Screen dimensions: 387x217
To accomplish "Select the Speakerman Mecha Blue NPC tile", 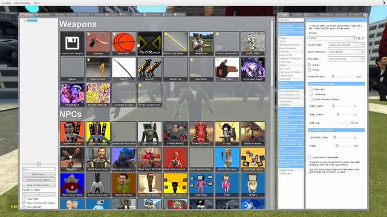I will coord(124,133).
